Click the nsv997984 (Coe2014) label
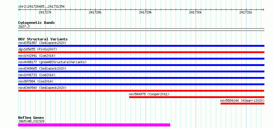273x128 pixels. pyautogui.click(x=36, y=81)
